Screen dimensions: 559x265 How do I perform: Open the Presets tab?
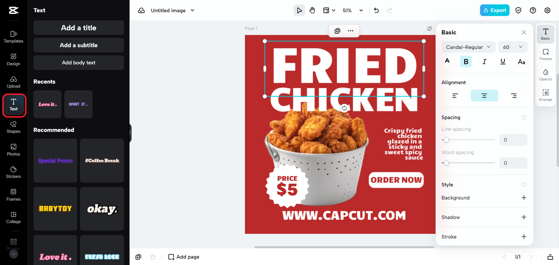(x=545, y=54)
